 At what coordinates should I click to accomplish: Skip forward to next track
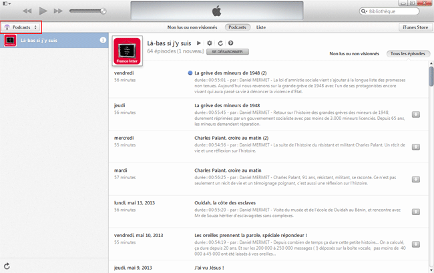coord(58,11)
